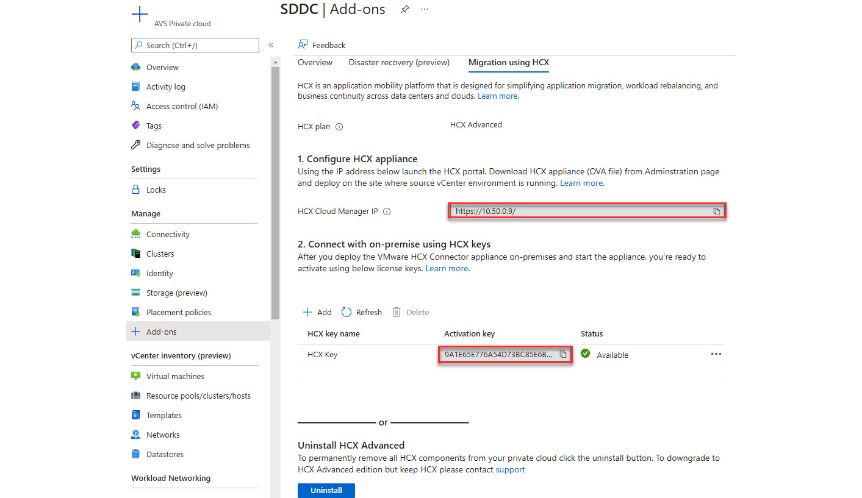Click the Delete button in key toolbar
862x498 pixels.
[411, 312]
